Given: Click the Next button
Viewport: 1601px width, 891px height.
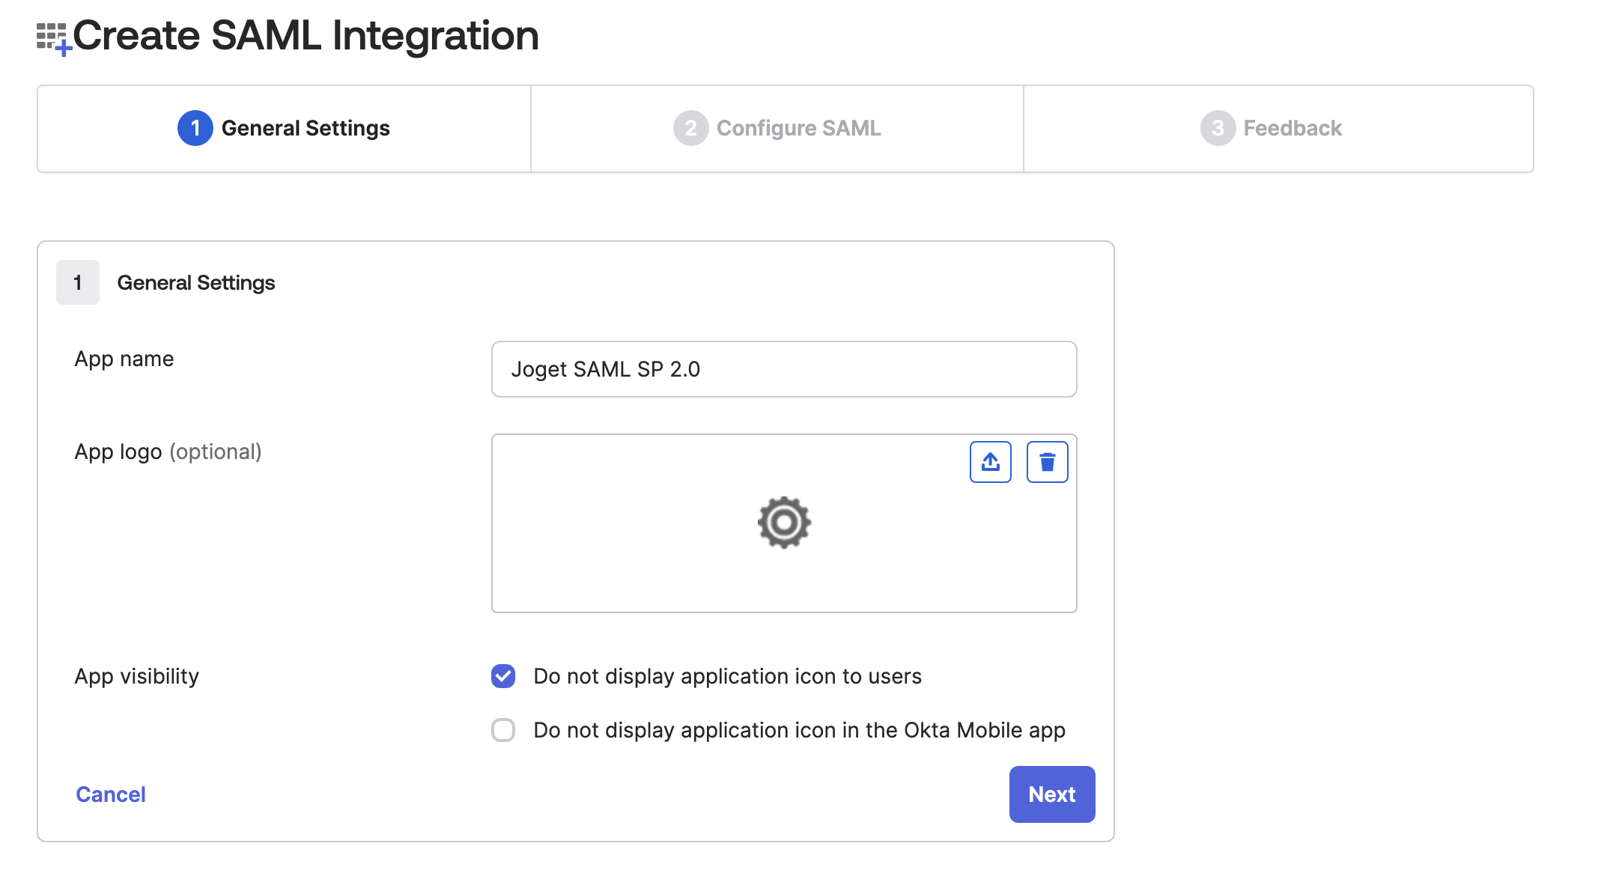Looking at the screenshot, I should (1052, 794).
